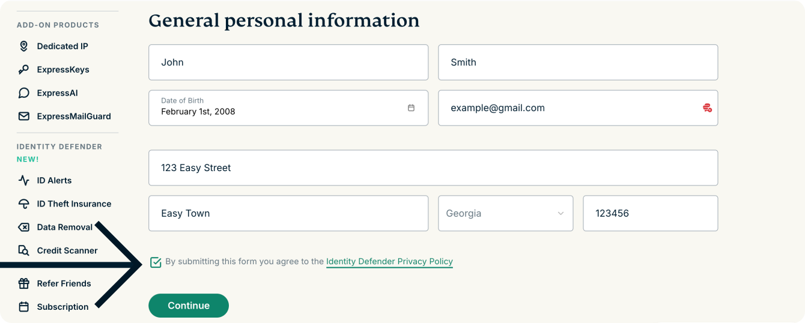Uncheck the privacy policy agreement checkbox

tap(156, 262)
